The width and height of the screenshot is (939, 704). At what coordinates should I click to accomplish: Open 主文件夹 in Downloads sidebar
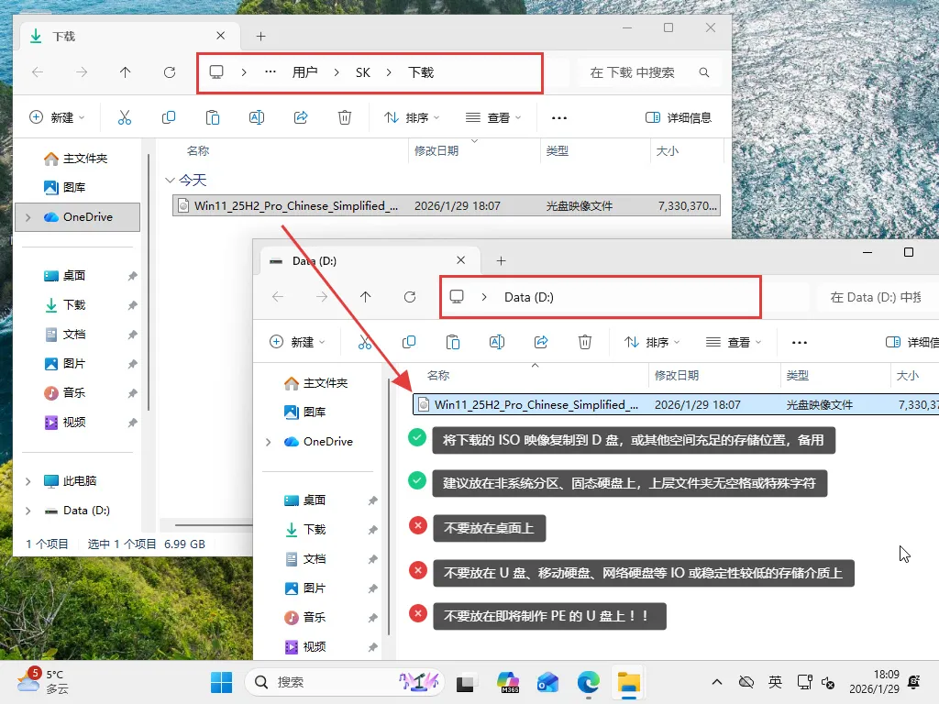pos(76,159)
